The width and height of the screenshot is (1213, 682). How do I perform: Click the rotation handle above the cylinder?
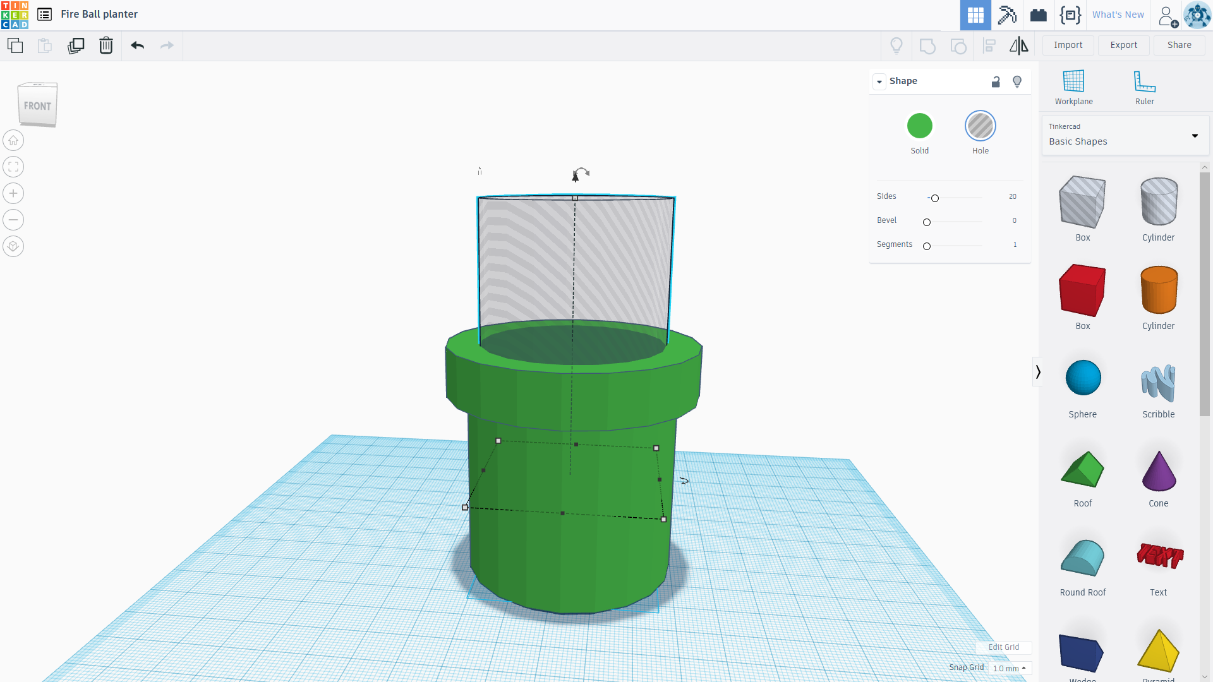581,172
